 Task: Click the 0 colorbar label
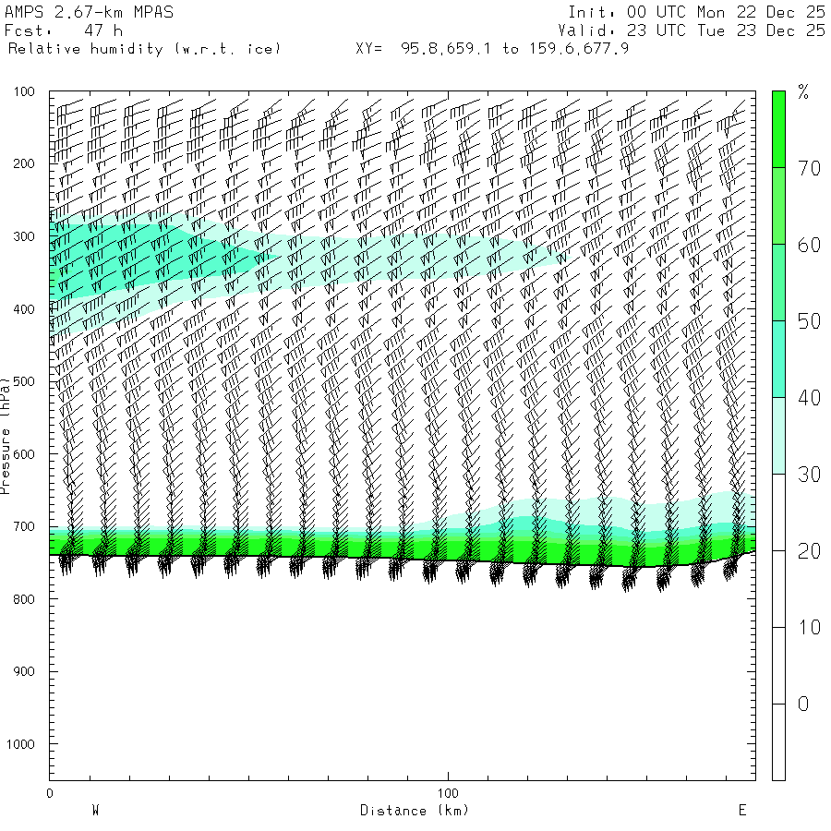point(803,704)
